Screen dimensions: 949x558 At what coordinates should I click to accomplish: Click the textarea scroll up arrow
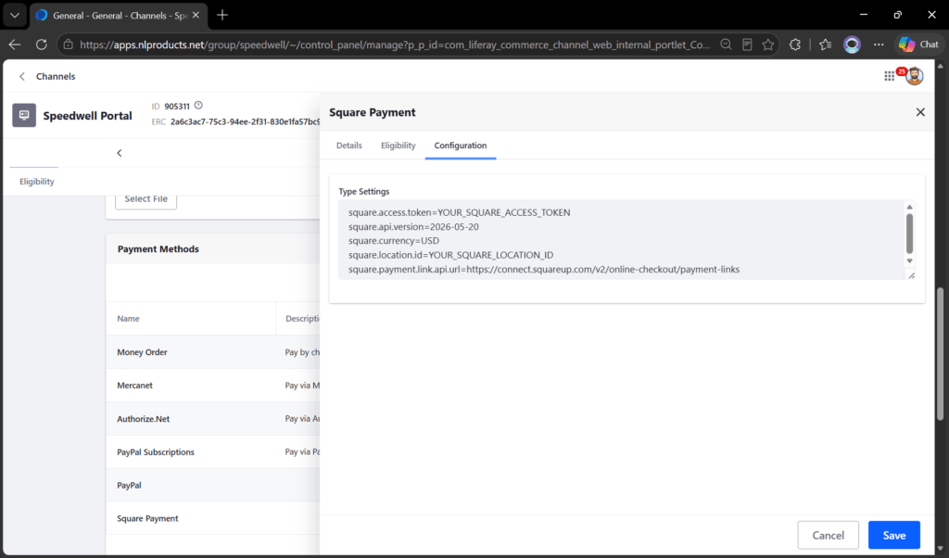point(909,207)
